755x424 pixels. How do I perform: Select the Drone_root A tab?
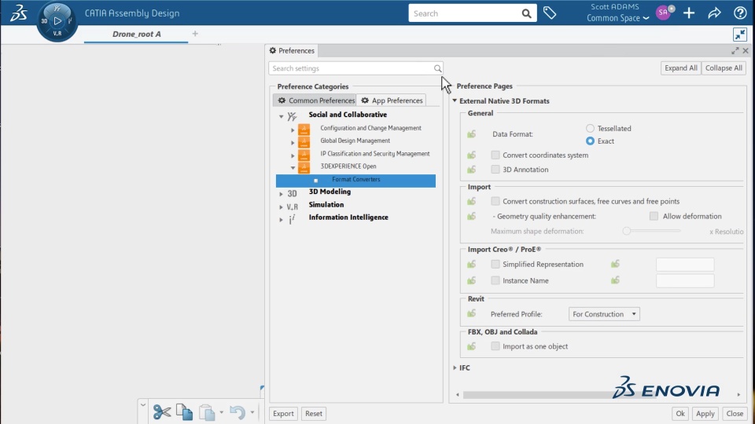point(136,34)
